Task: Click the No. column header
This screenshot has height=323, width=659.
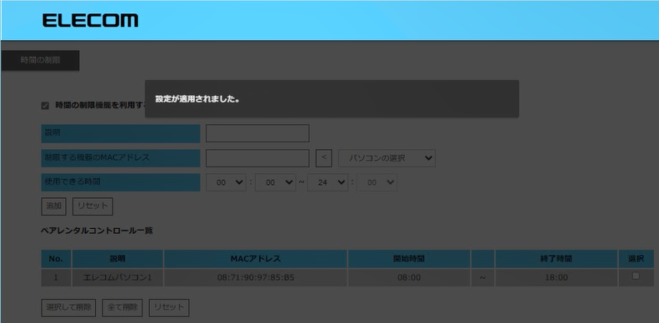Action: [x=56, y=259]
